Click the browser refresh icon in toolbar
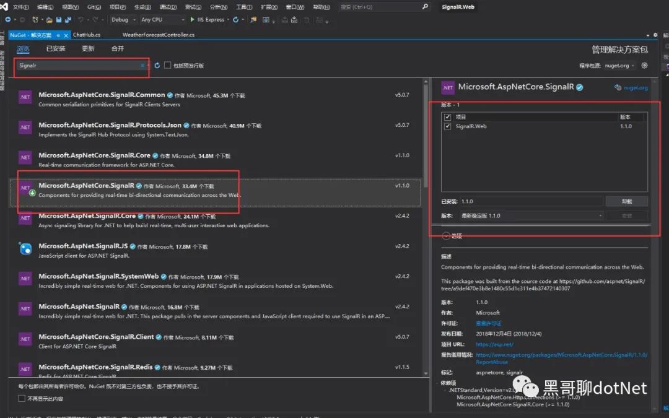Image resolution: width=669 pixels, height=418 pixels. (235, 20)
